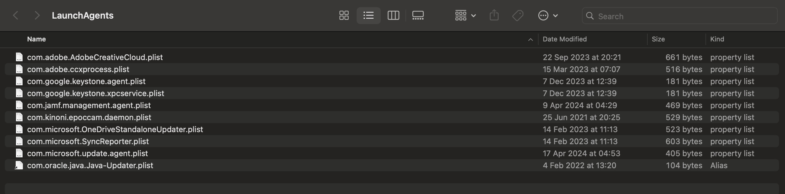Screen dimensions: 785x194
Task: Select com.oracle.java.Java-Updater.plist alias
Action: (x=90, y=165)
